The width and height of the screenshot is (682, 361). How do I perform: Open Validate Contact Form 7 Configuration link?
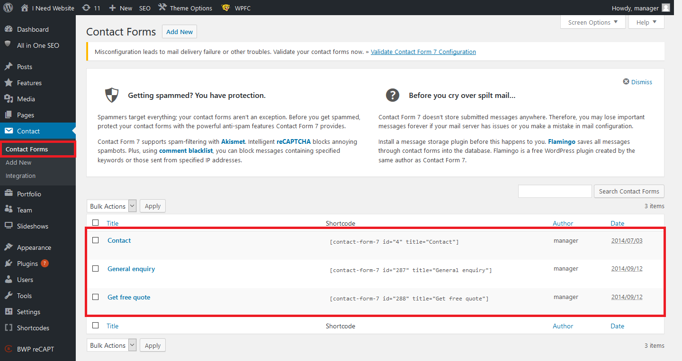[423, 52]
